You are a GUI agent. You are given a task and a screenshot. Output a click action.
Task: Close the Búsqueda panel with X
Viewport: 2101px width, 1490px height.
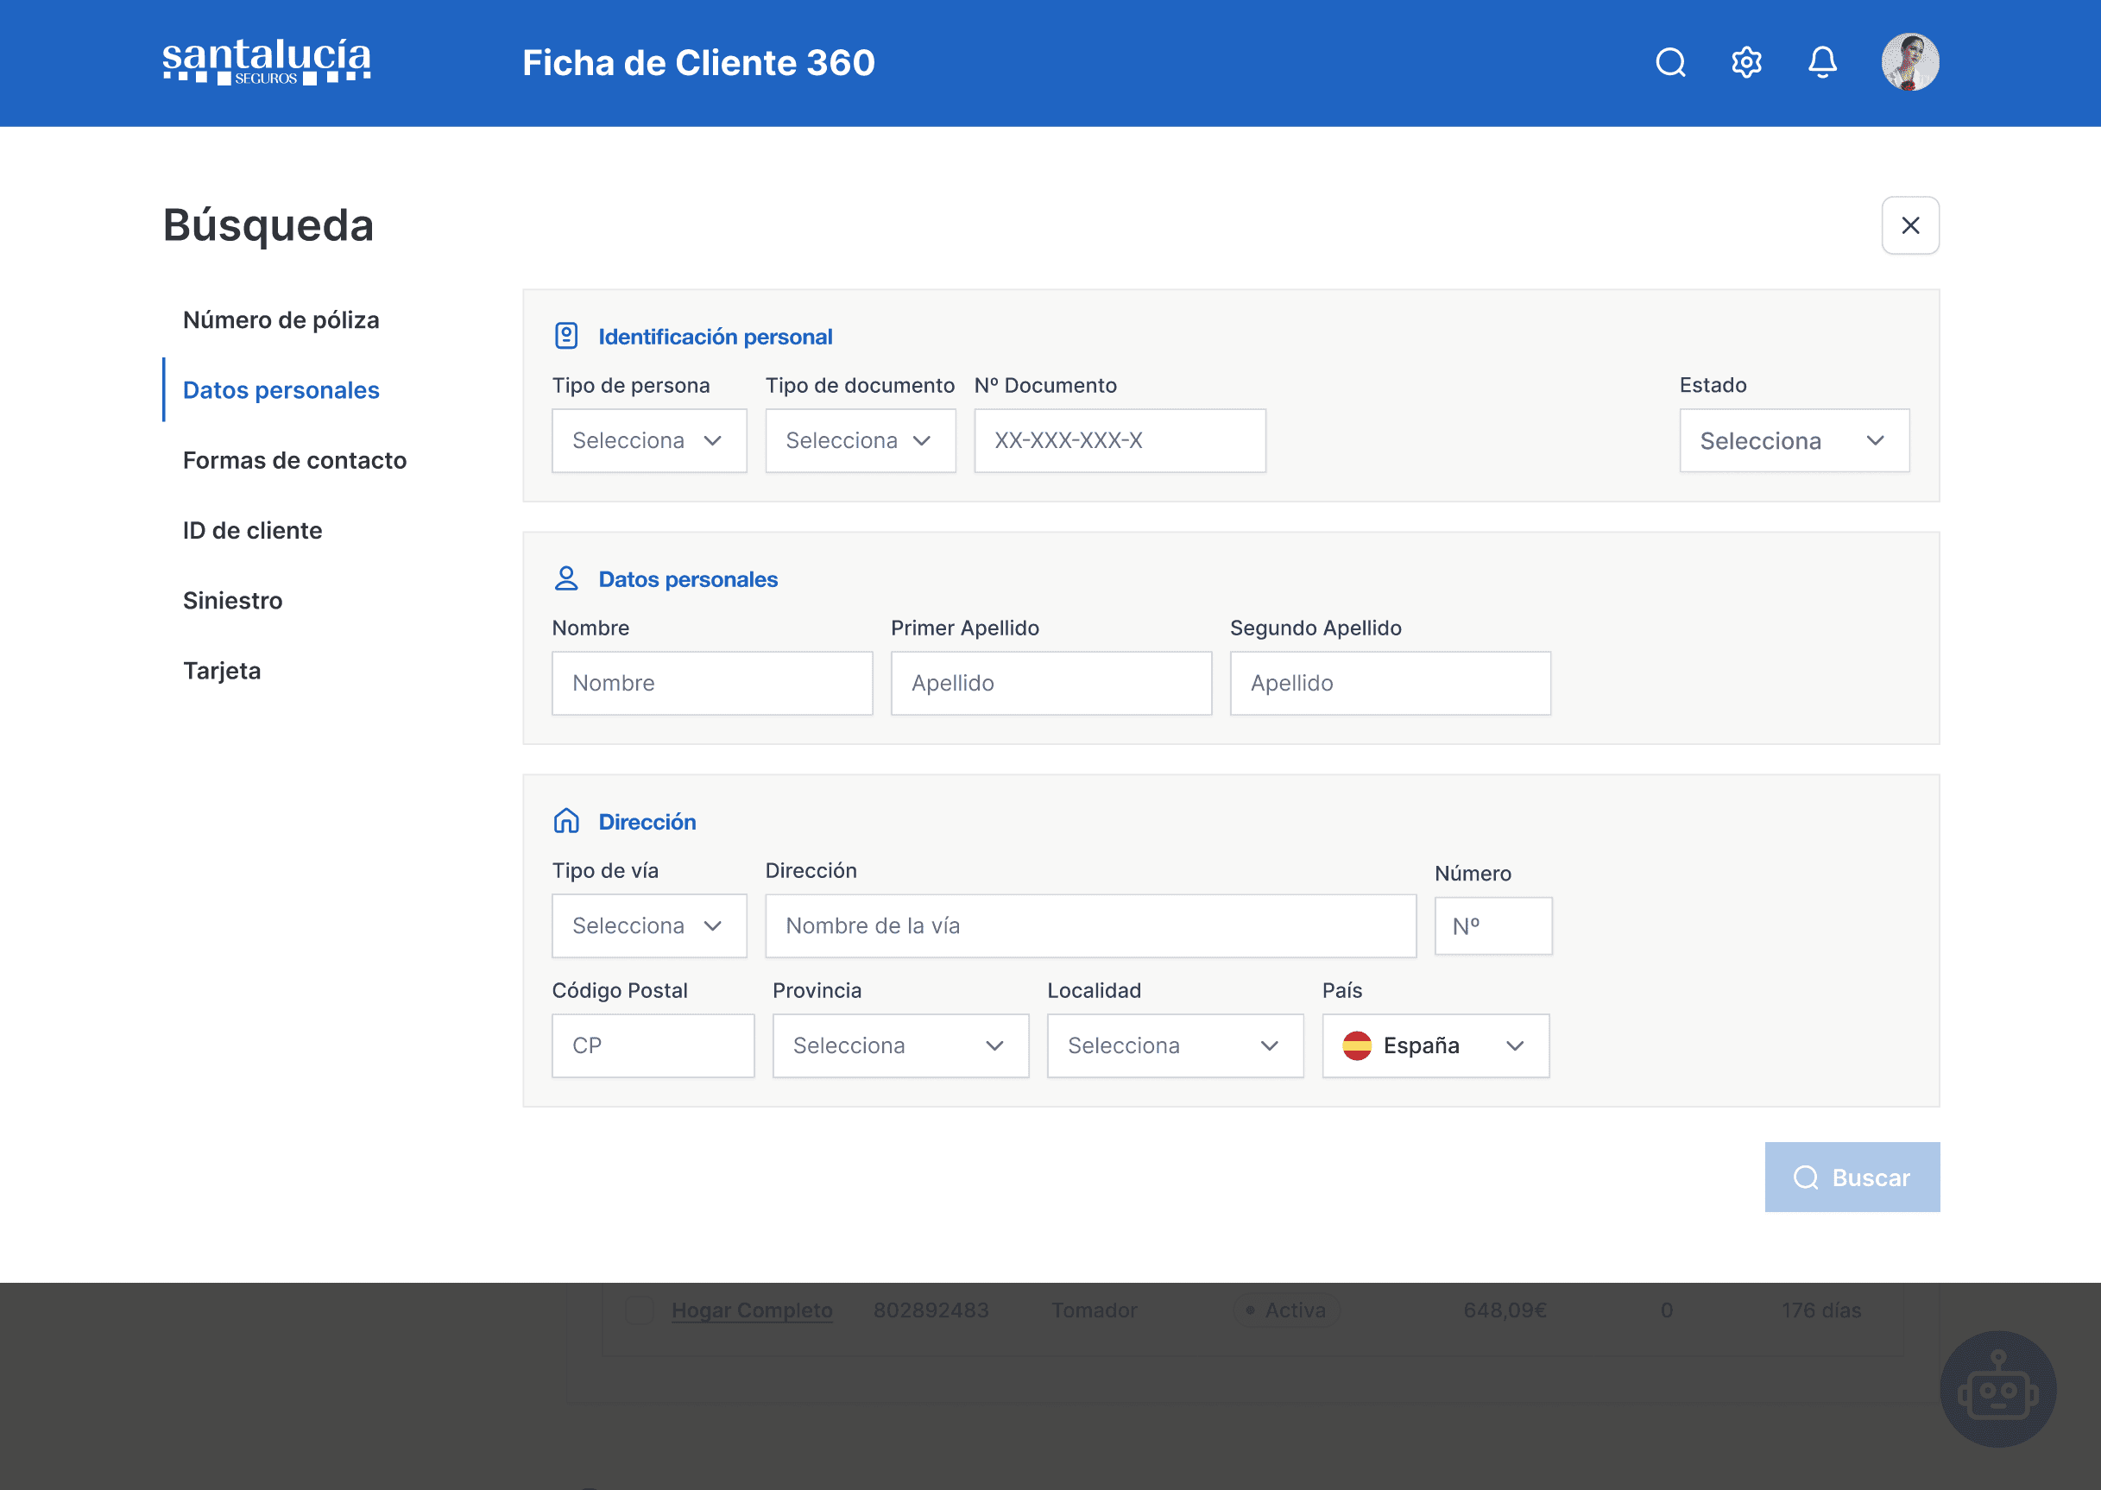(1909, 224)
